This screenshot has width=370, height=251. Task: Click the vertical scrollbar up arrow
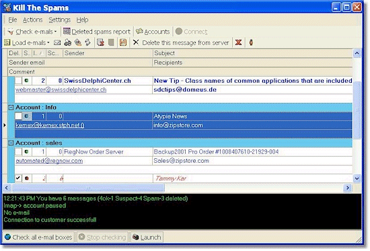click(357, 53)
